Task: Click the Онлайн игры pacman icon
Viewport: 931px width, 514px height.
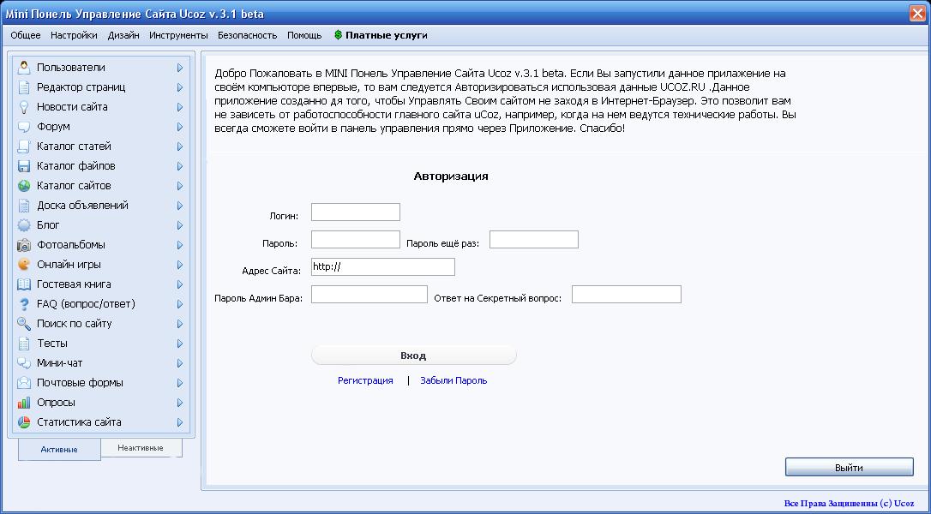Action: (x=24, y=264)
